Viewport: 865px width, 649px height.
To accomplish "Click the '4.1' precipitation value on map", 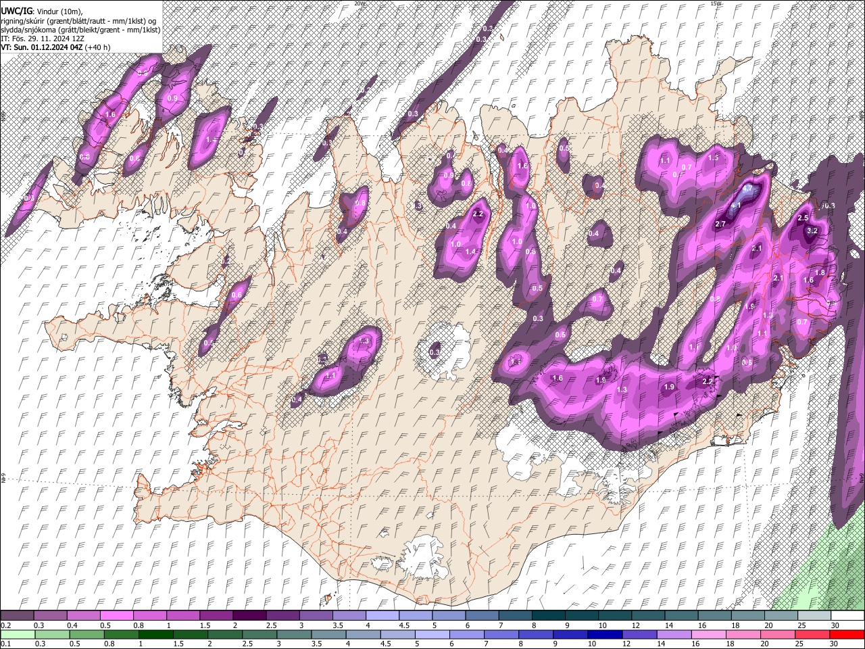I will click(737, 206).
